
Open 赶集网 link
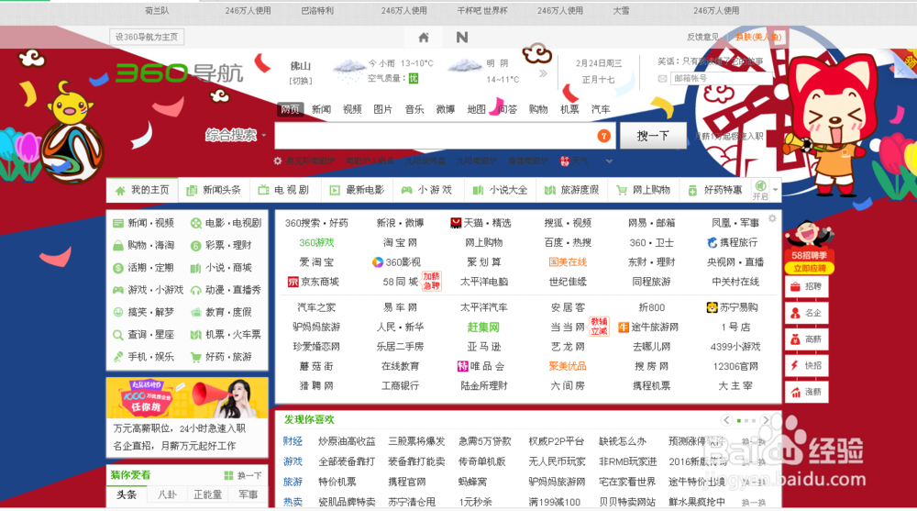pos(483,328)
